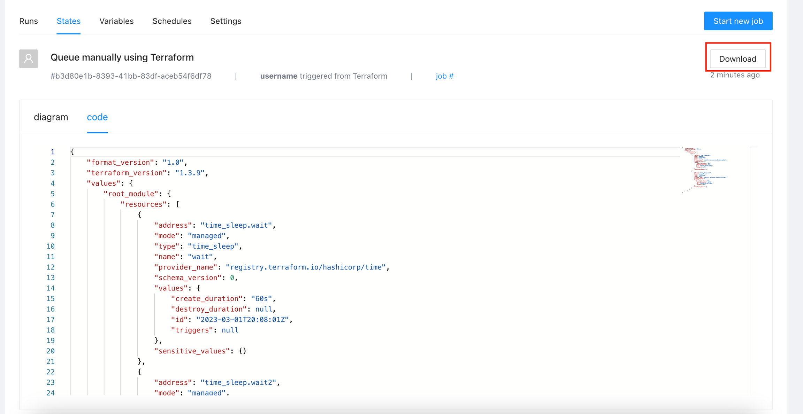The image size is (803, 414).
Task: Click line number 14 in gutter
Action: [51, 288]
